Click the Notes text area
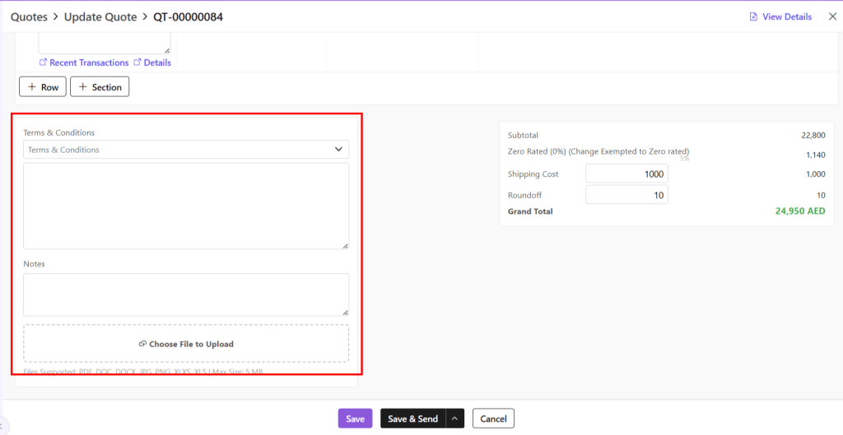The height and width of the screenshot is (435, 843). (x=186, y=294)
